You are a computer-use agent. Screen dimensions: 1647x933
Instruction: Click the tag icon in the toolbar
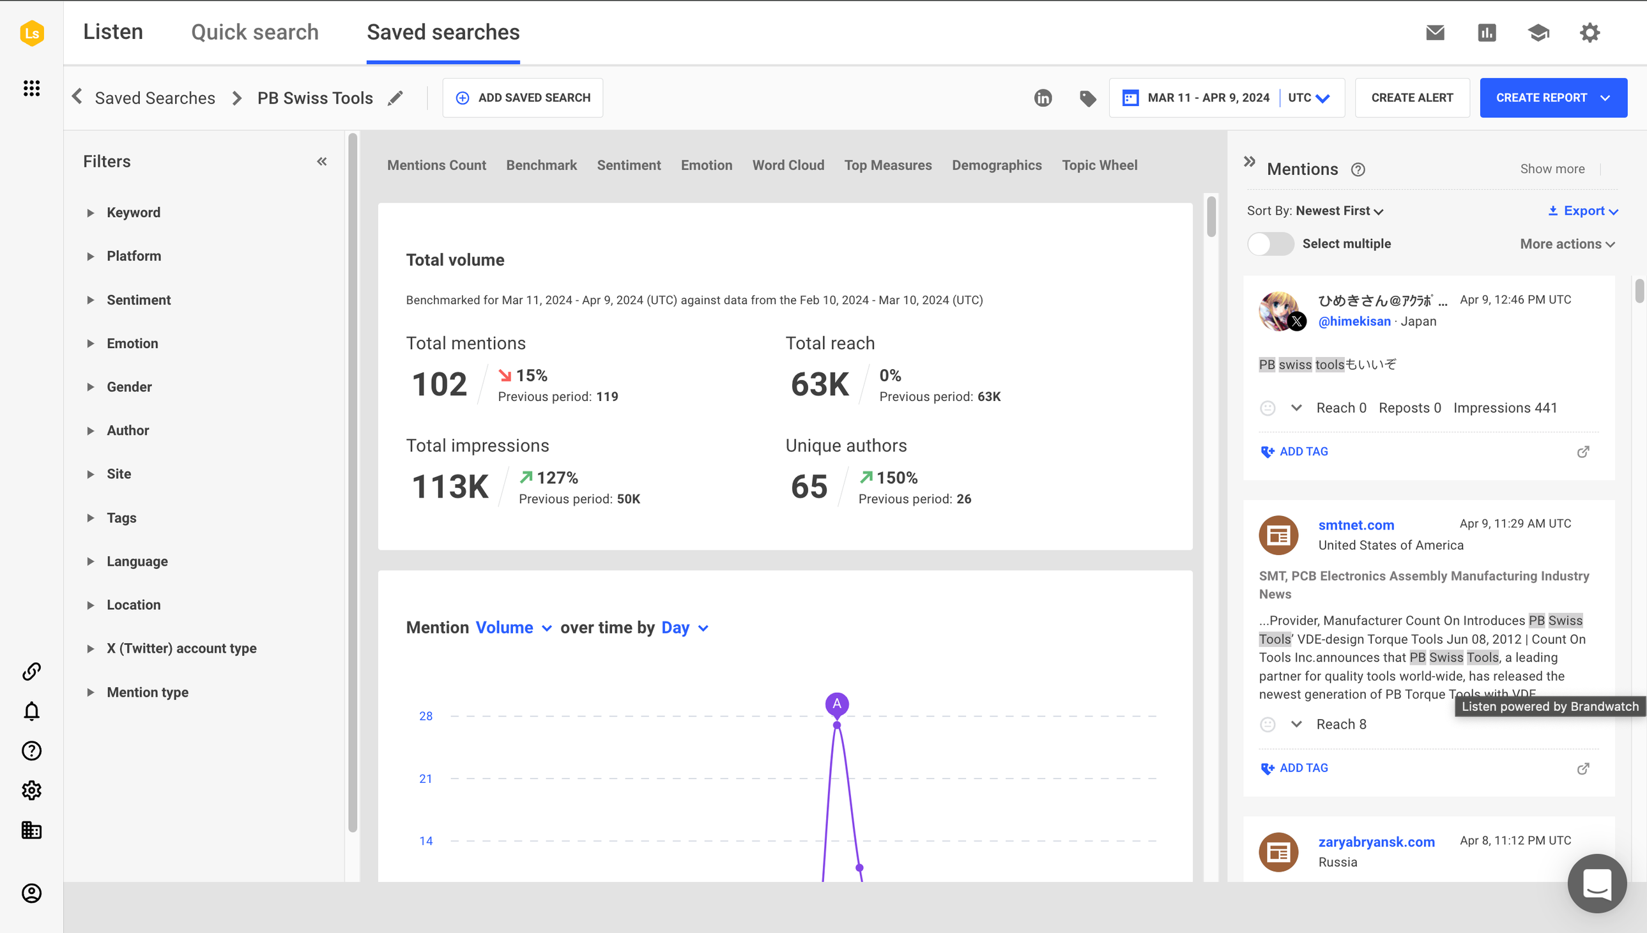pyautogui.click(x=1087, y=98)
